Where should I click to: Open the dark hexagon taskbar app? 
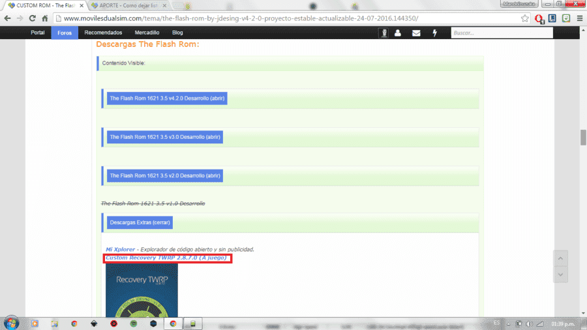coord(153,323)
